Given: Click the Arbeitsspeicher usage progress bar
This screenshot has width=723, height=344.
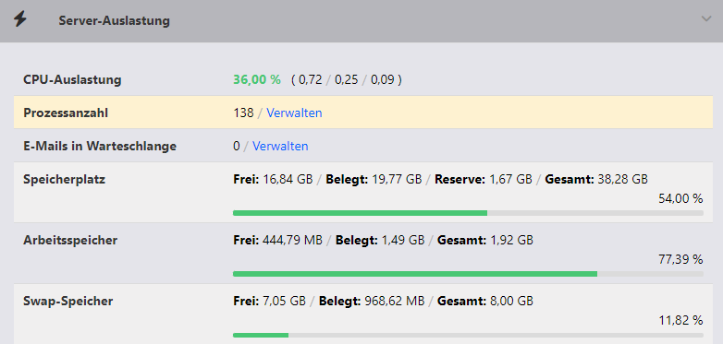Looking at the screenshot, I should coord(468,274).
